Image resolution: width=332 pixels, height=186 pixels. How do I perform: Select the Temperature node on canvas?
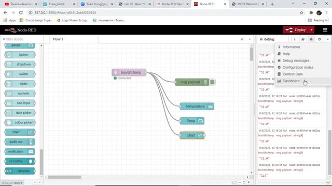pyautogui.click(x=197, y=106)
